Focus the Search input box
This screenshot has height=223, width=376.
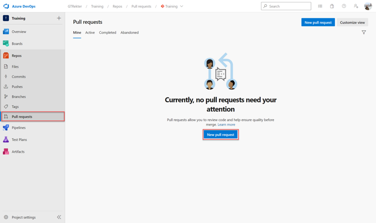pos(286,6)
